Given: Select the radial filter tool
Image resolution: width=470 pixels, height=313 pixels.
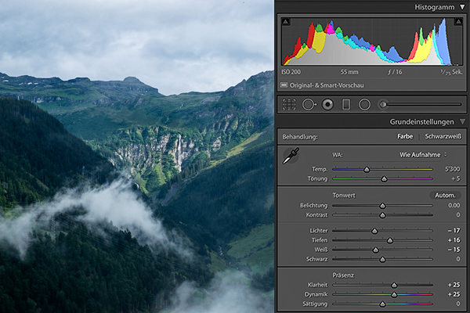Looking at the screenshot, I should 364,105.
